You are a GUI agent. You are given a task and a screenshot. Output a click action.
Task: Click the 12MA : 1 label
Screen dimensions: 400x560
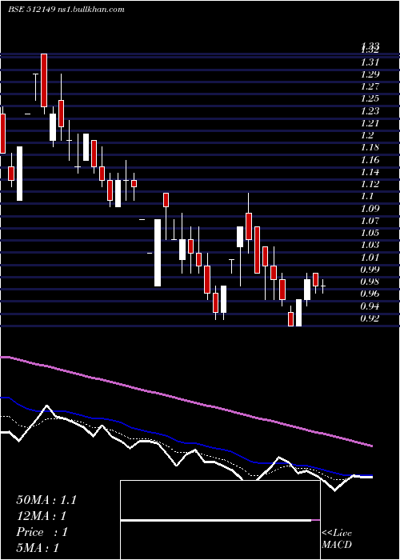point(42,516)
